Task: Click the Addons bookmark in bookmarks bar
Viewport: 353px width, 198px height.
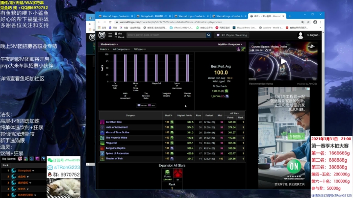Action: point(271,27)
